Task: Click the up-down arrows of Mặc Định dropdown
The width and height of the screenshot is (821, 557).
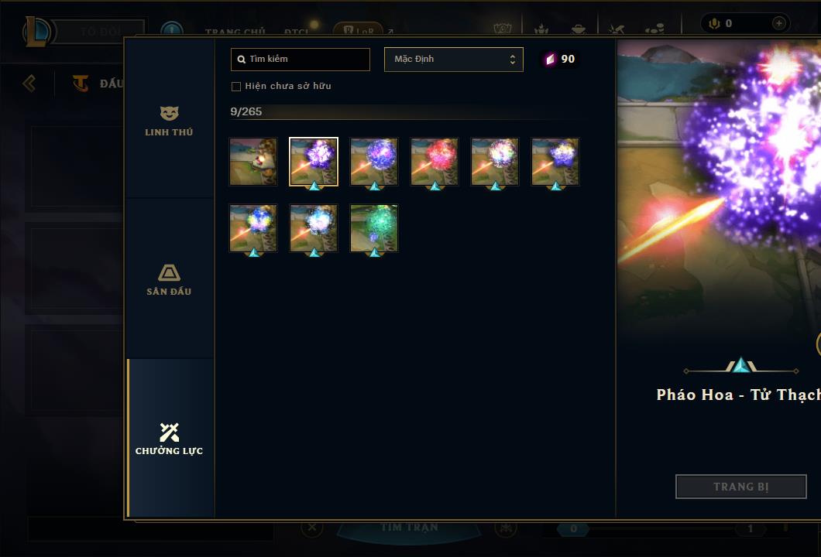Action: [x=513, y=60]
